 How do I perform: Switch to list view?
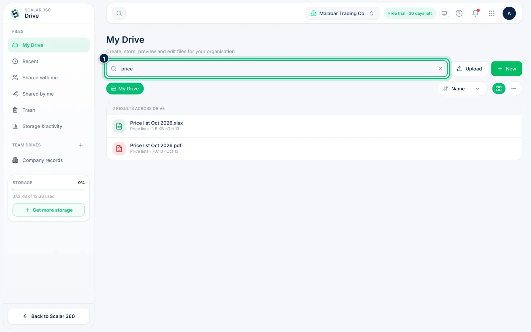[514, 89]
